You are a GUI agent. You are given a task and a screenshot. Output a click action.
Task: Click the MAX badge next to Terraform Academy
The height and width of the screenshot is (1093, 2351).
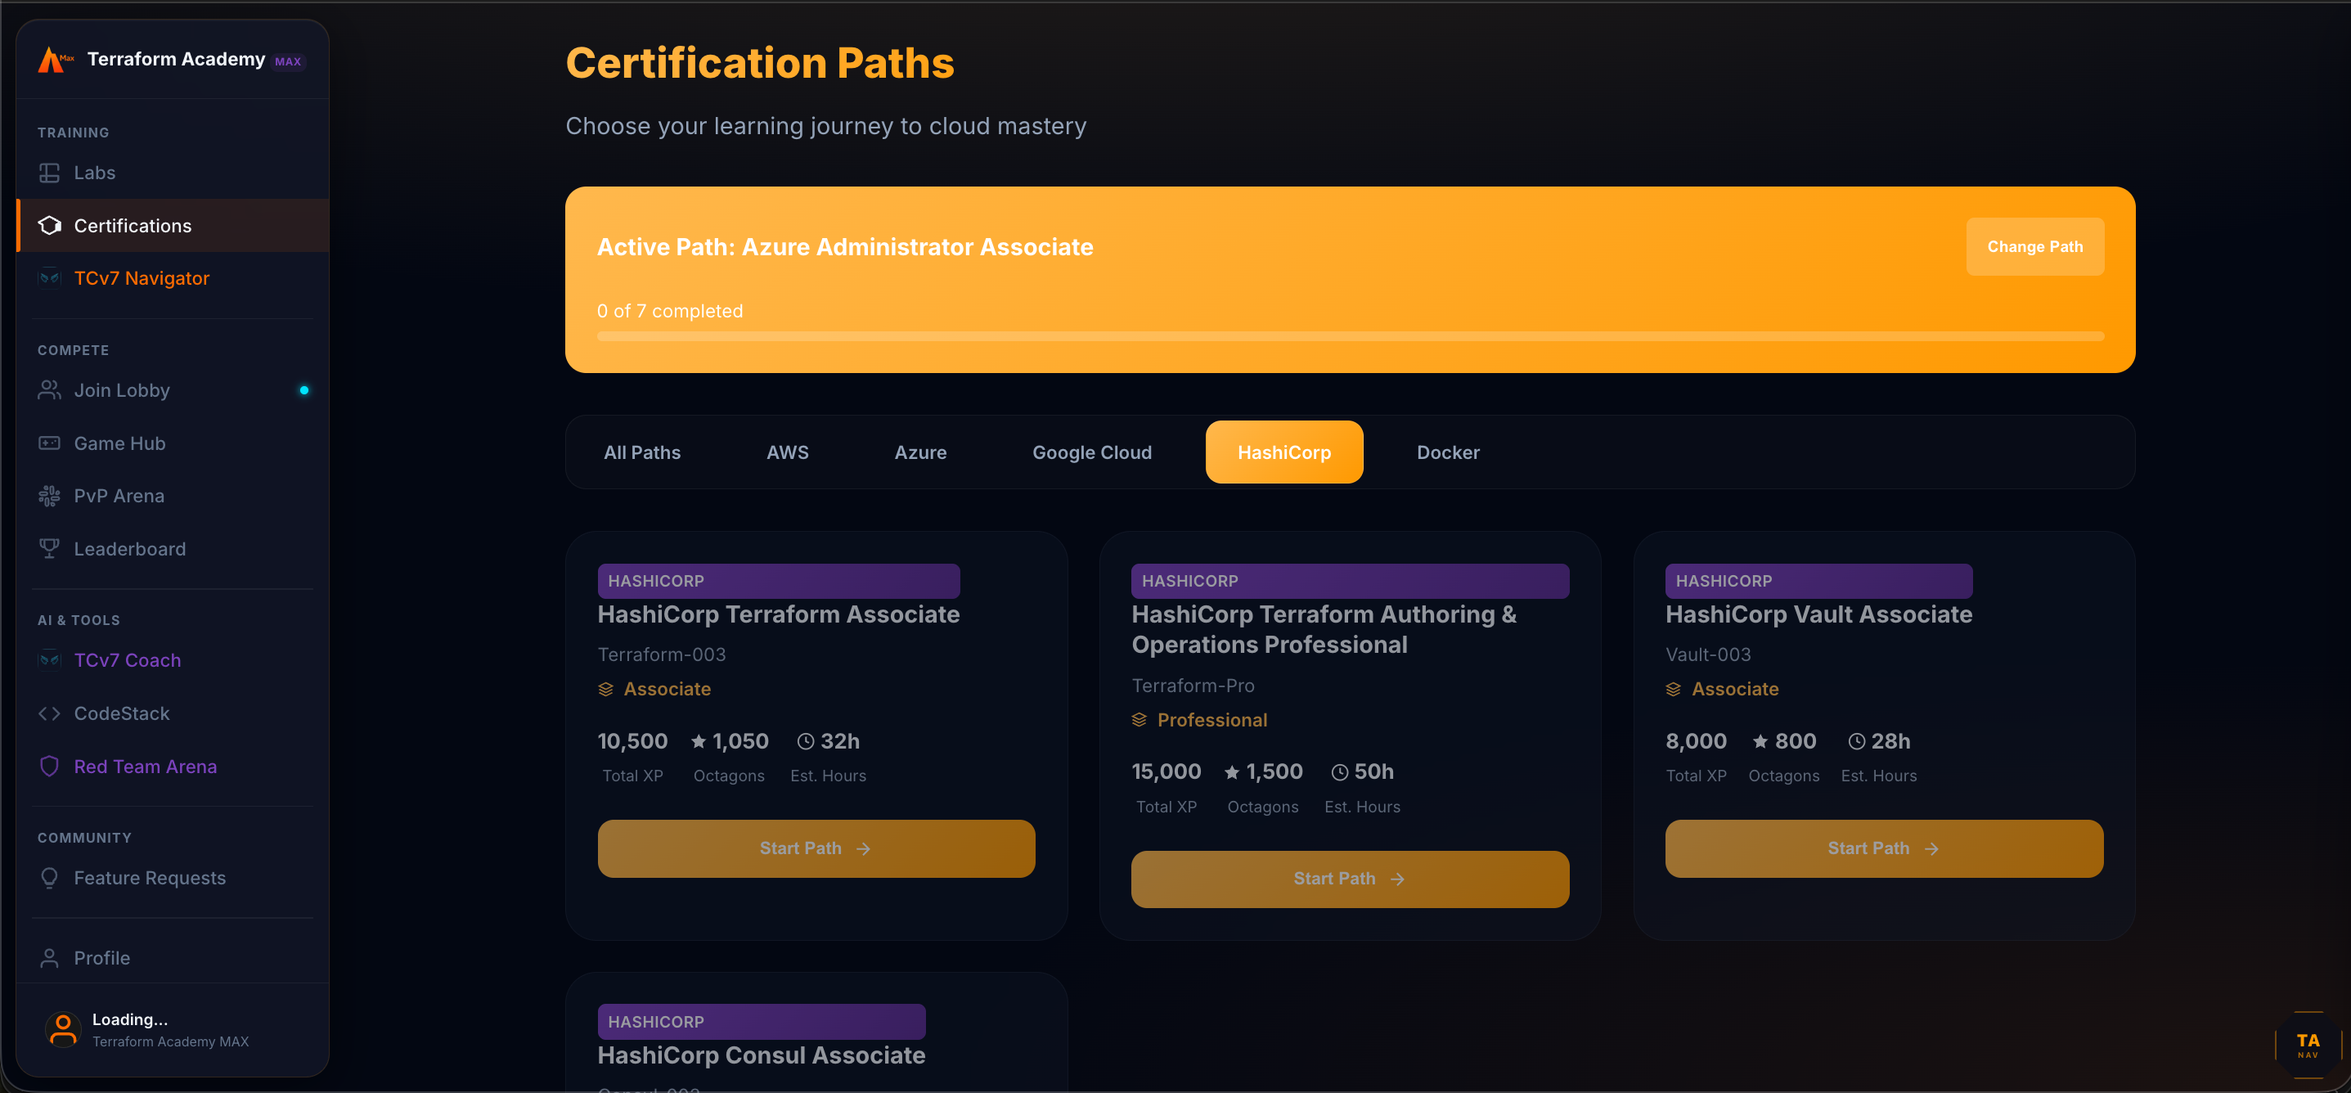[x=287, y=61]
